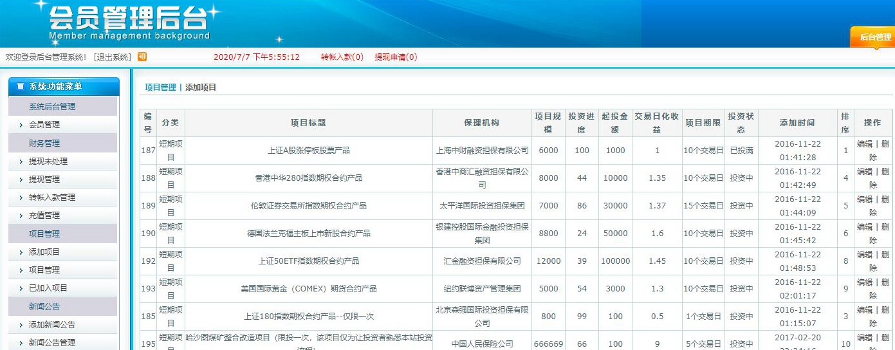Expand 已加入项目 using its chevron

click(21, 288)
